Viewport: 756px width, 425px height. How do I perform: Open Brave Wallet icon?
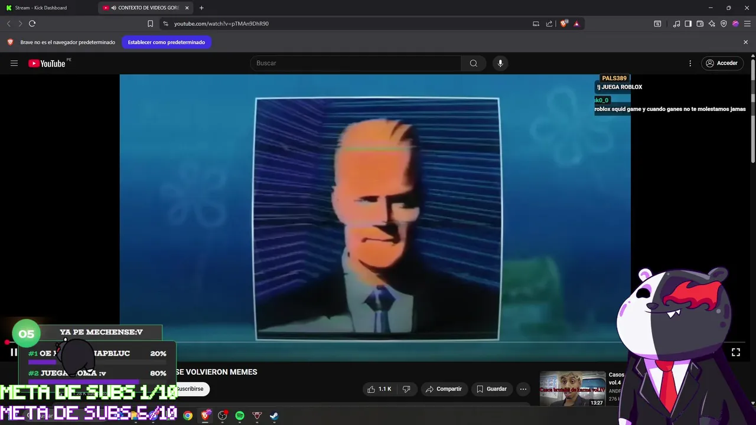click(x=700, y=24)
